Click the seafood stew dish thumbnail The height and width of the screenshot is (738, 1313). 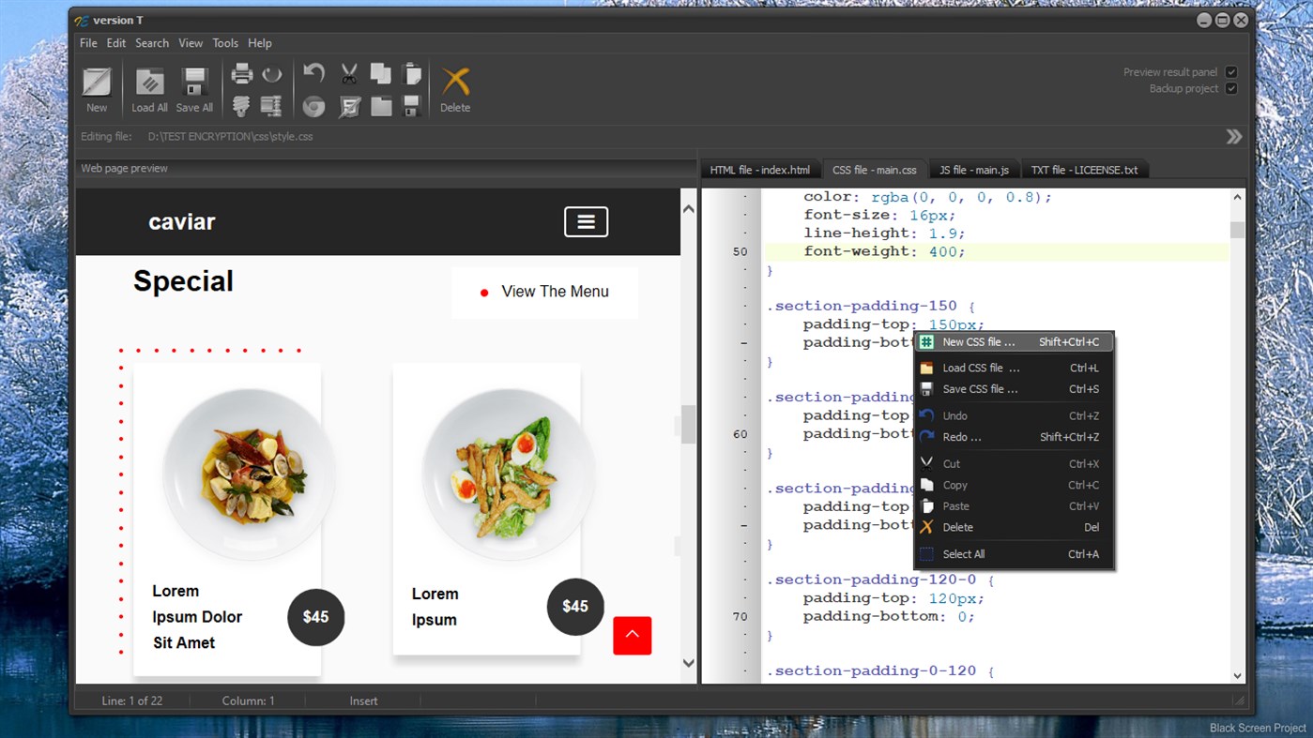(x=249, y=474)
